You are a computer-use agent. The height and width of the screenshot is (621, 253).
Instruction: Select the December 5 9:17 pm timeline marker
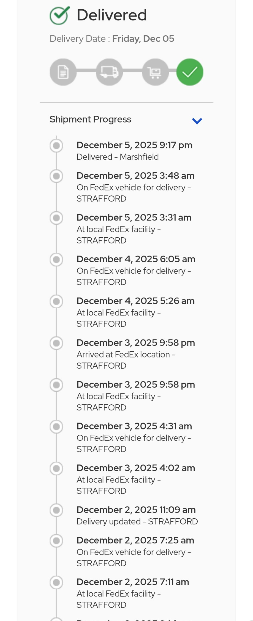(56, 145)
